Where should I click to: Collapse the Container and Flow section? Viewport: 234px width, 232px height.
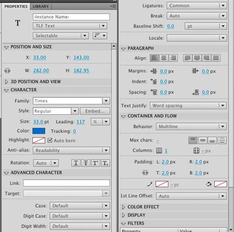(x=123, y=116)
